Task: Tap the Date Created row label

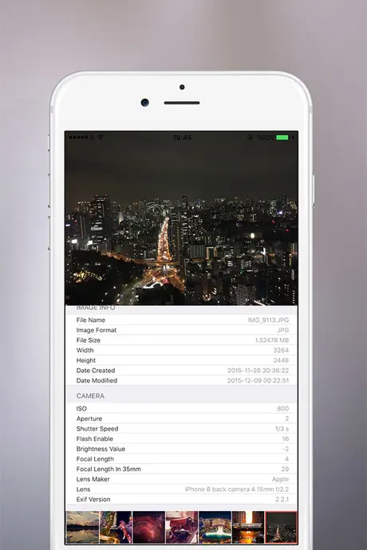Action: tap(96, 371)
